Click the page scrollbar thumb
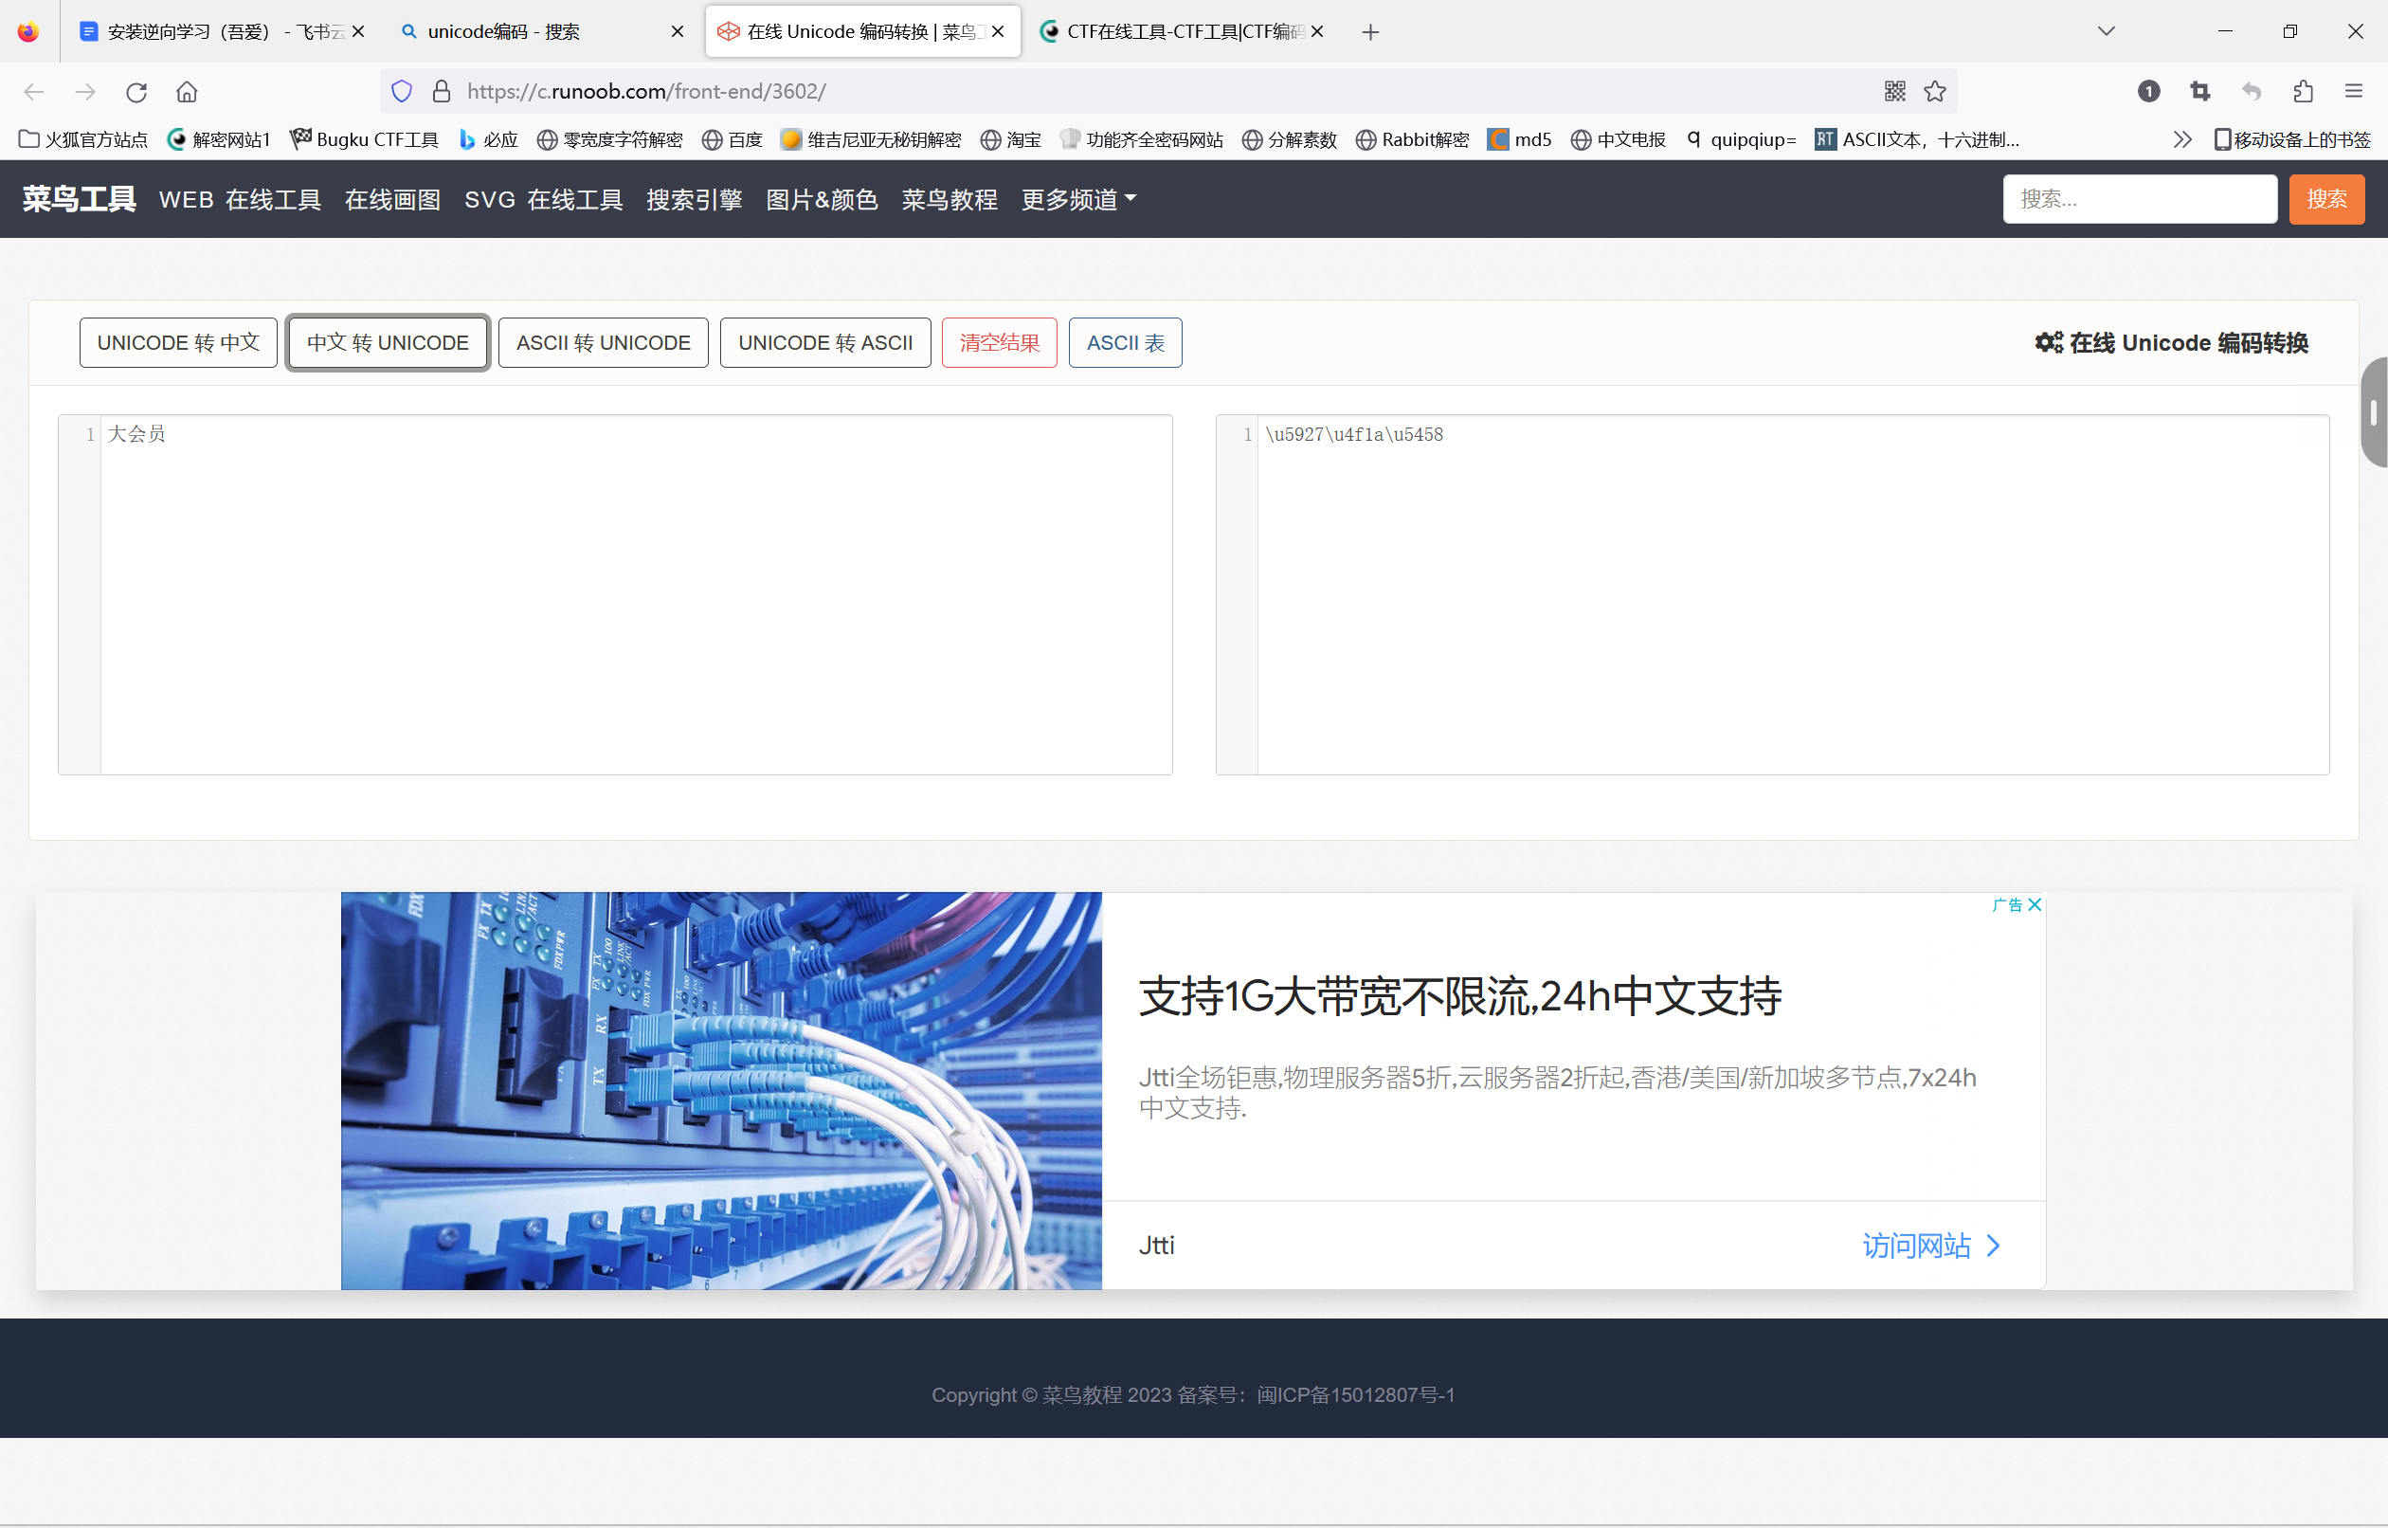This screenshot has height=1528, width=2388. (x=2374, y=411)
